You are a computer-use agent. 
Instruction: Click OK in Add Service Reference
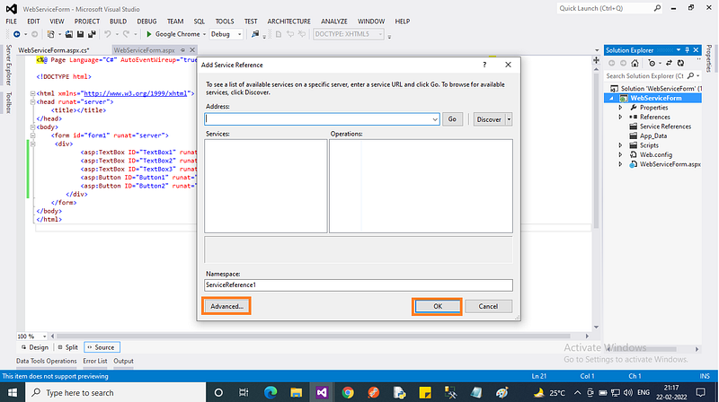pos(438,306)
